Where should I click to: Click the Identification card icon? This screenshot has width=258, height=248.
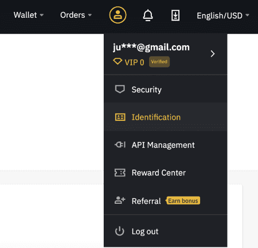[x=120, y=117]
